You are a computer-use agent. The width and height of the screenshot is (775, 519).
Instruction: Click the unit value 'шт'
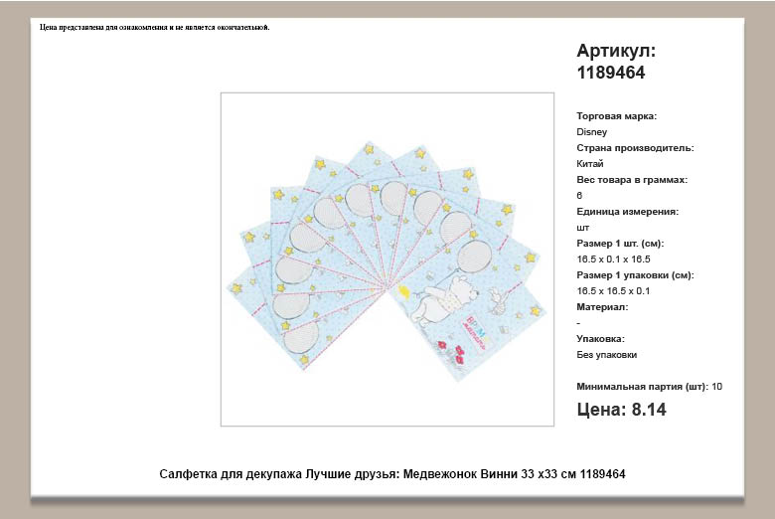point(582,228)
